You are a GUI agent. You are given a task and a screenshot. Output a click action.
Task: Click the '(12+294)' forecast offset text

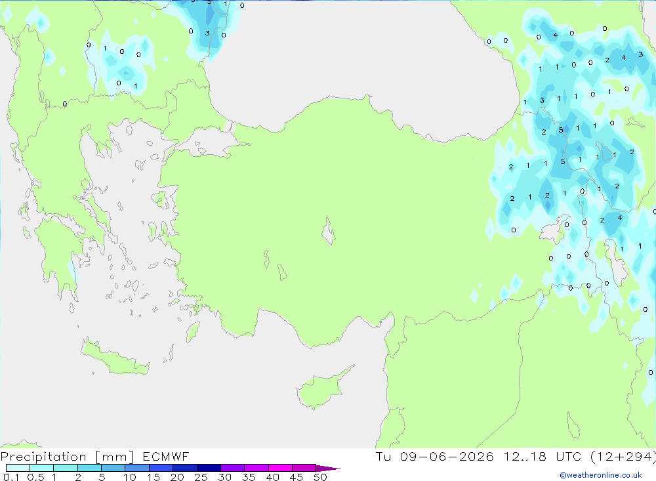coord(623,457)
